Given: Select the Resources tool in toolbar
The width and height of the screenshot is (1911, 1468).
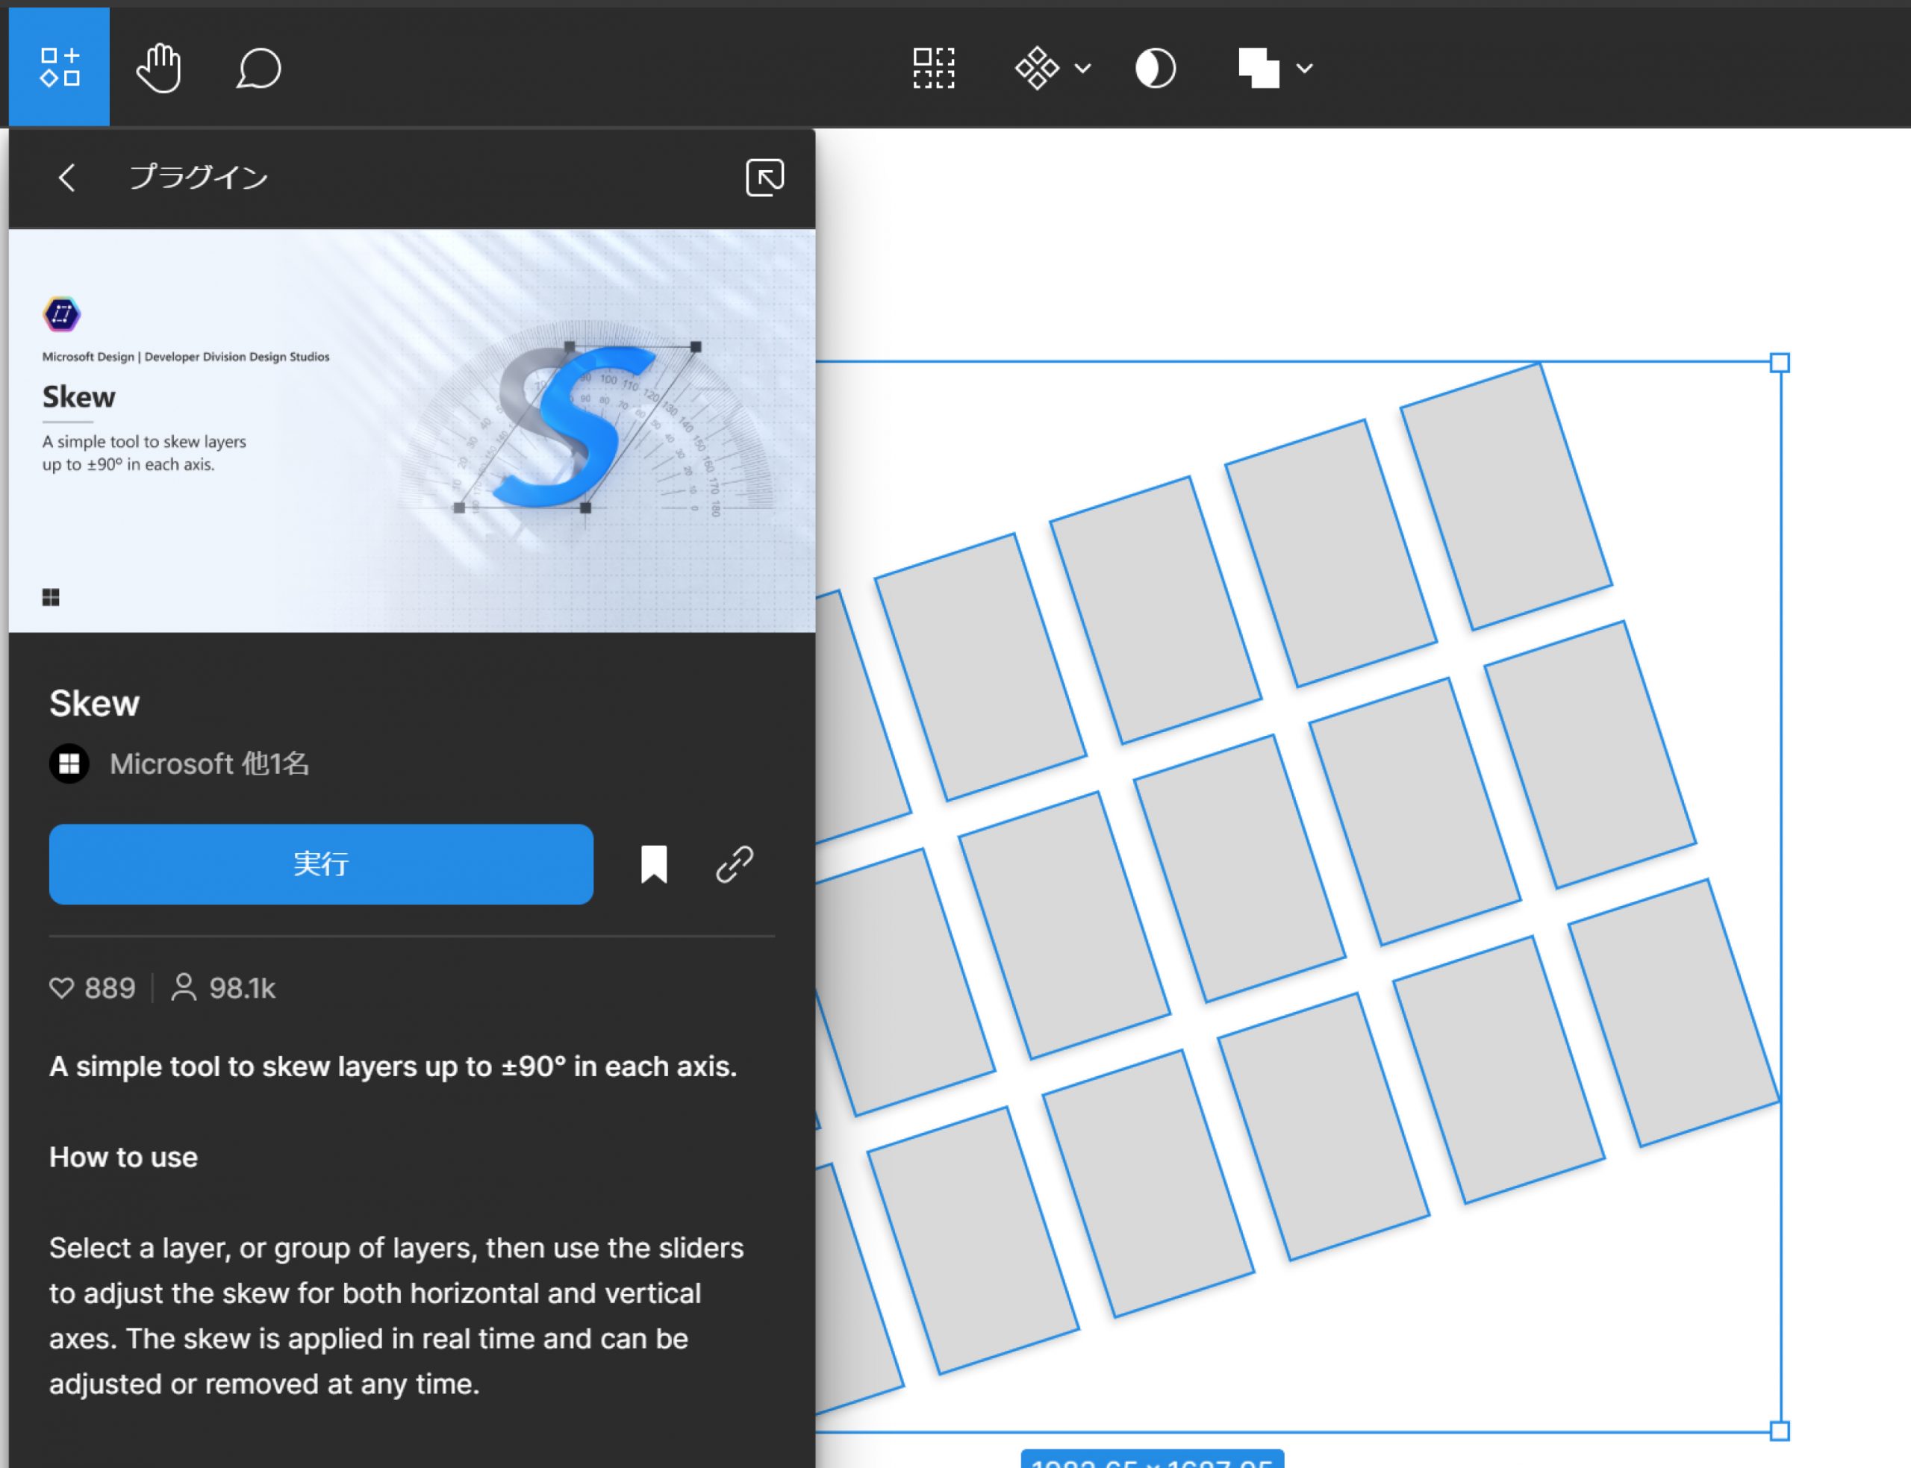Looking at the screenshot, I should click(x=60, y=67).
